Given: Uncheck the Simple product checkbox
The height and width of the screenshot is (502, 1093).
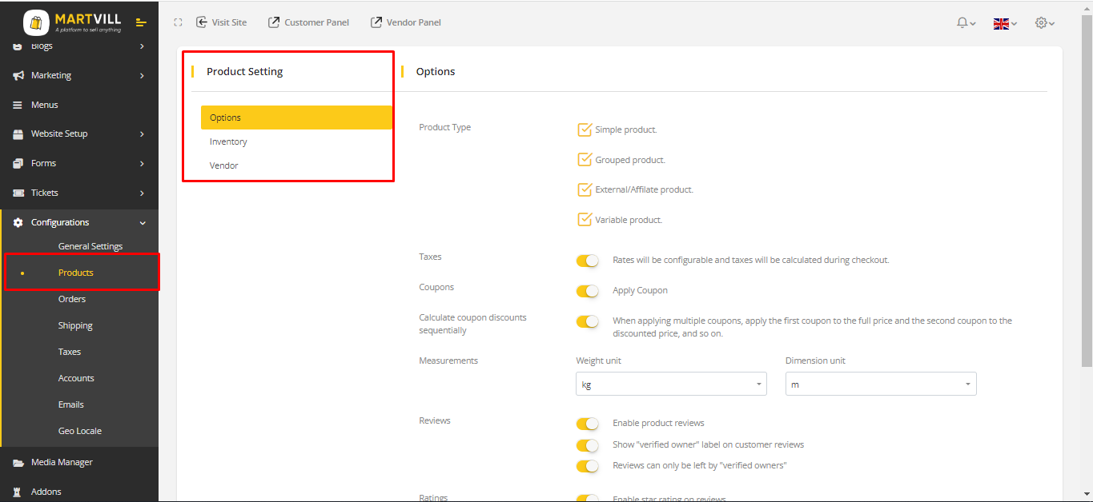Looking at the screenshot, I should pos(585,129).
